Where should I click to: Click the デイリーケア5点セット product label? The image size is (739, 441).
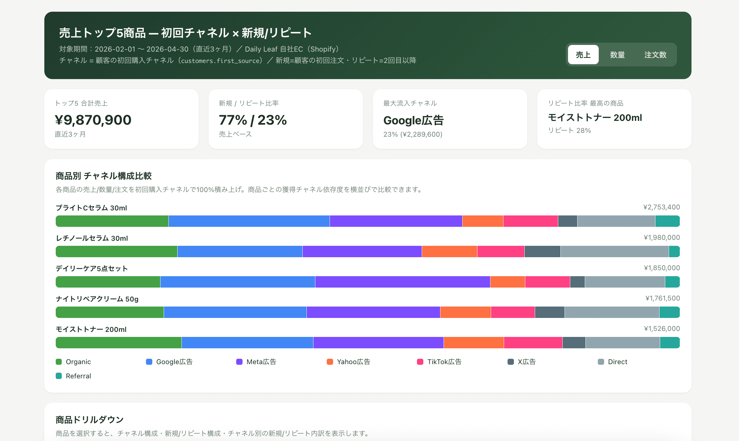[x=92, y=269]
